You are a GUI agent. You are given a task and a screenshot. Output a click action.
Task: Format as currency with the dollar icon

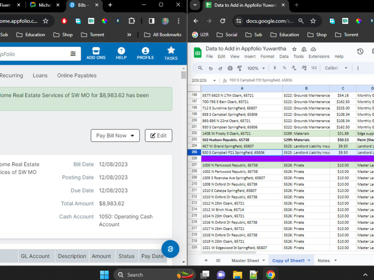click(275, 68)
